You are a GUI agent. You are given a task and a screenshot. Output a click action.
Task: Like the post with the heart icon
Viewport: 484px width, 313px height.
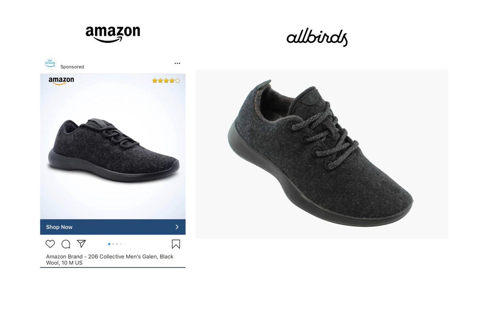tap(50, 244)
